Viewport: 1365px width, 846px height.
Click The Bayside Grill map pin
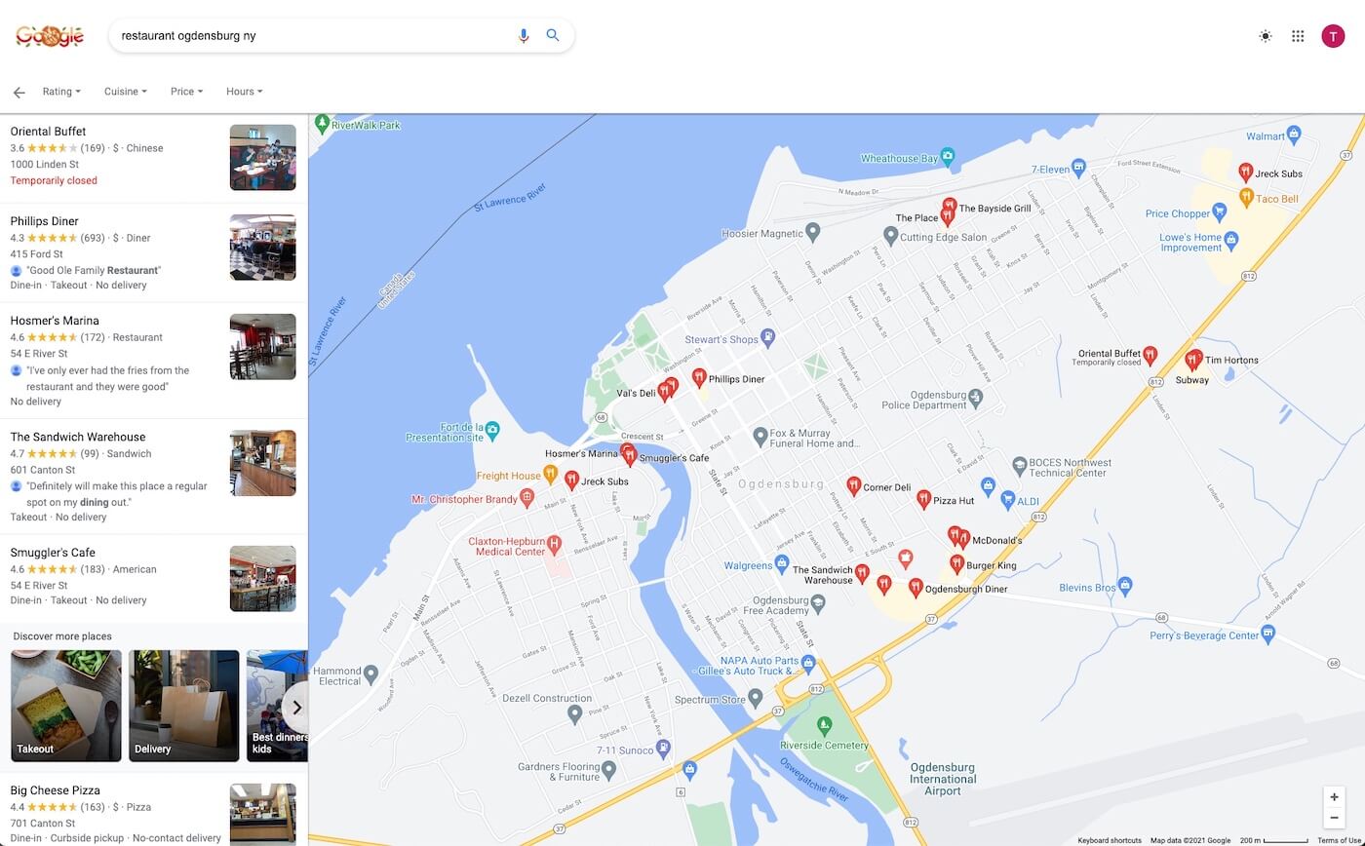(x=949, y=207)
